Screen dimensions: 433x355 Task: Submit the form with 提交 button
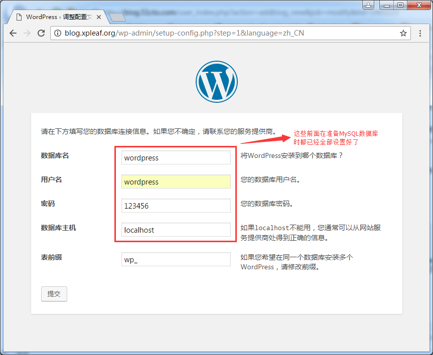pyautogui.click(x=54, y=294)
